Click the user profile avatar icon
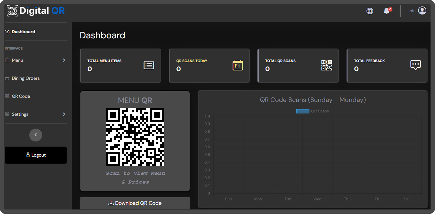 click(422, 11)
